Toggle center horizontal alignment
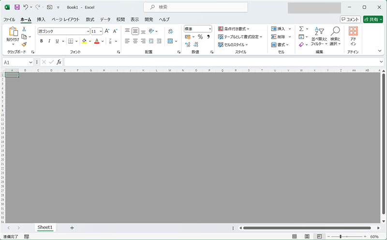This screenshot has height=240, width=387. [x=135, y=41]
